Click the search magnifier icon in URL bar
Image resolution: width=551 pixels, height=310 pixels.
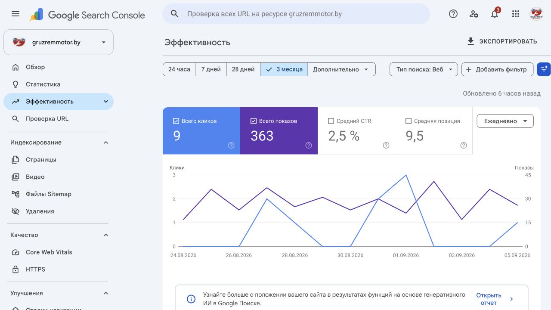click(x=174, y=14)
